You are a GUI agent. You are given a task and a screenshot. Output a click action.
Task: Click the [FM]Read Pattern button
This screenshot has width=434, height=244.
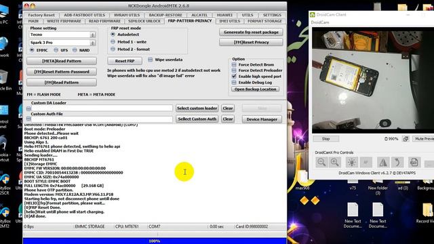(x=62, y=83)
